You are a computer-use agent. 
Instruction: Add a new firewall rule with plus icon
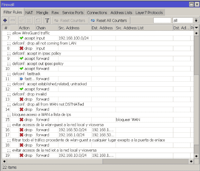pyautogui.click(x=5, y=20)
